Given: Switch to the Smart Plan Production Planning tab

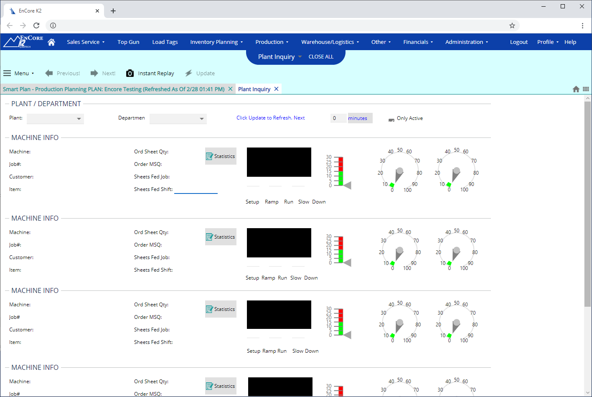Looking at the screenshot, I should pos(114,89).
